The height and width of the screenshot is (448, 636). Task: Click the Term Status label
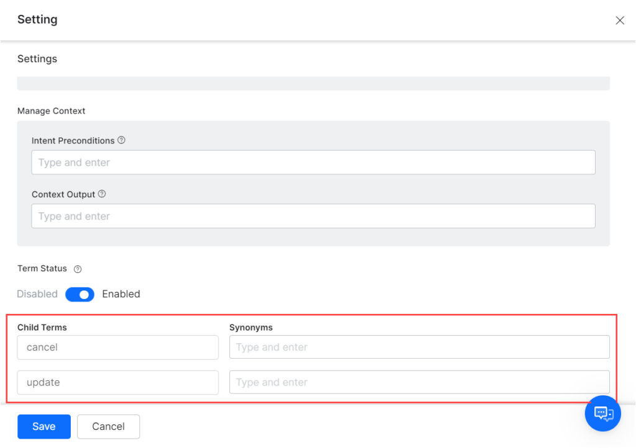click(x=42, y=269)
